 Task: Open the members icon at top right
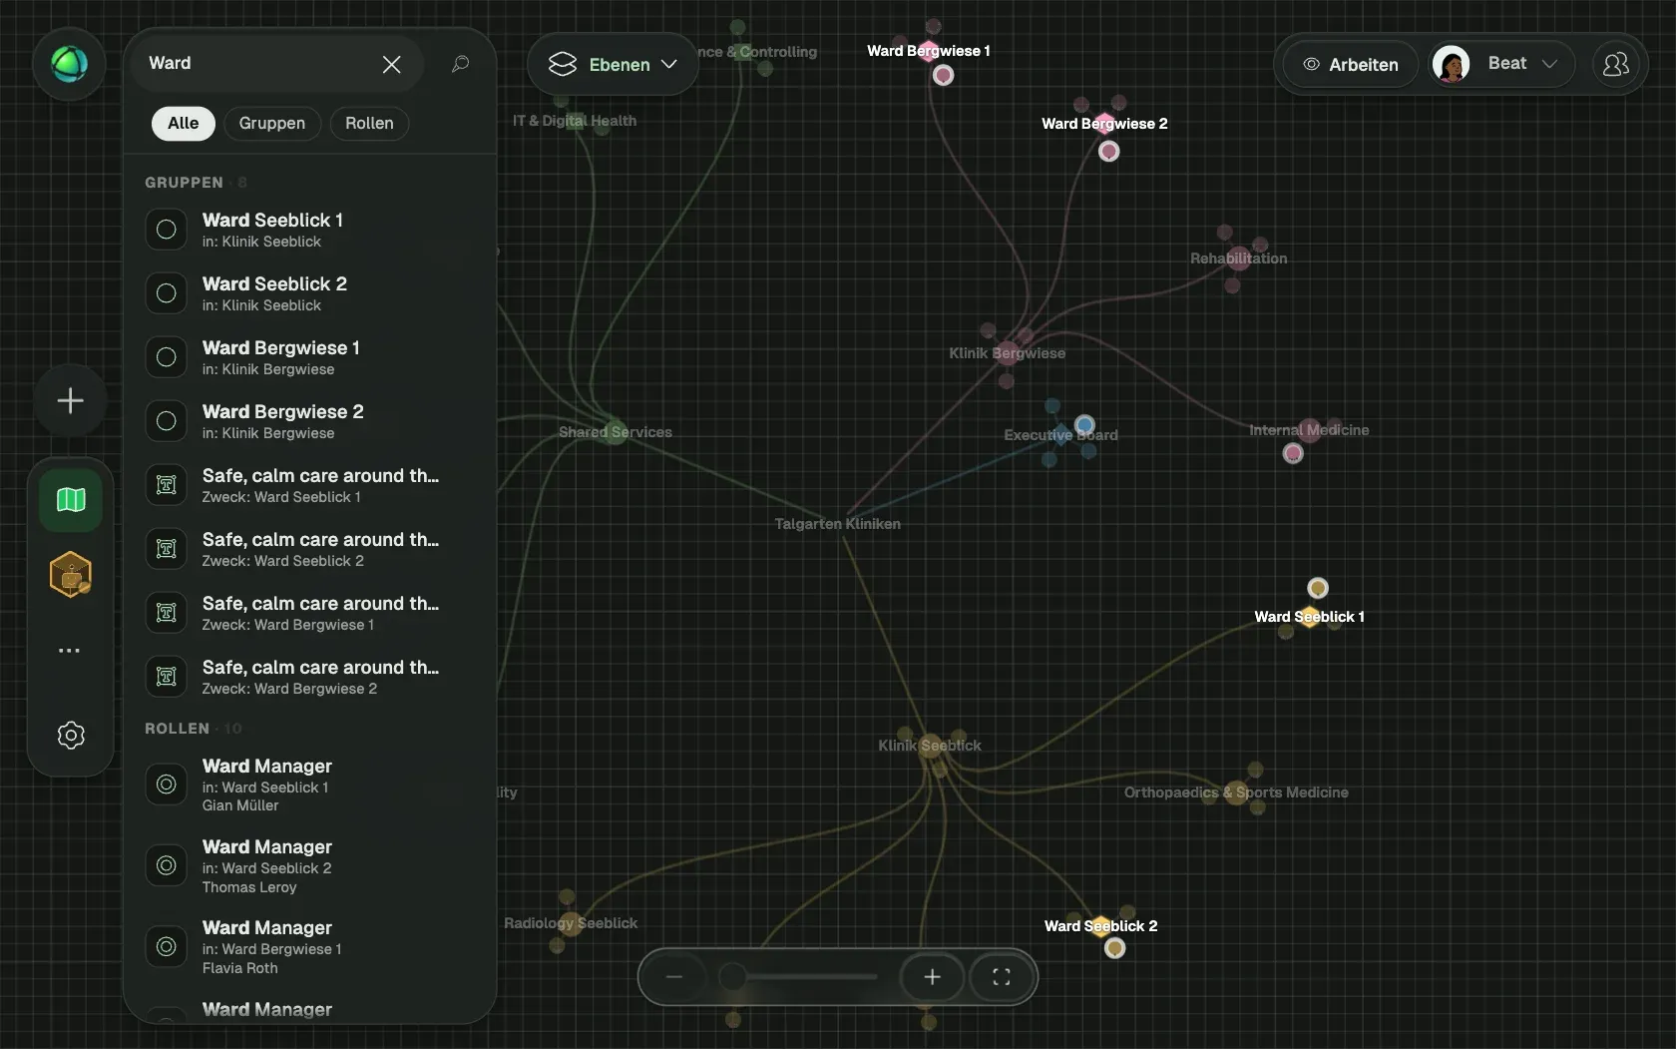pos(1615,64)
